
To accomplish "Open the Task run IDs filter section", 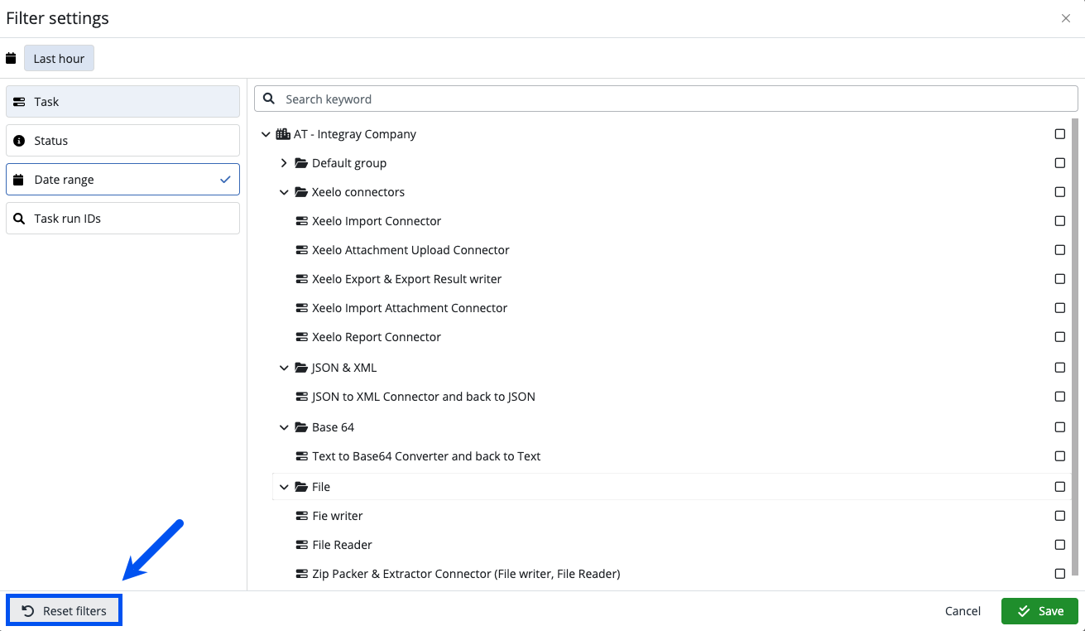I will coord(122,218).
